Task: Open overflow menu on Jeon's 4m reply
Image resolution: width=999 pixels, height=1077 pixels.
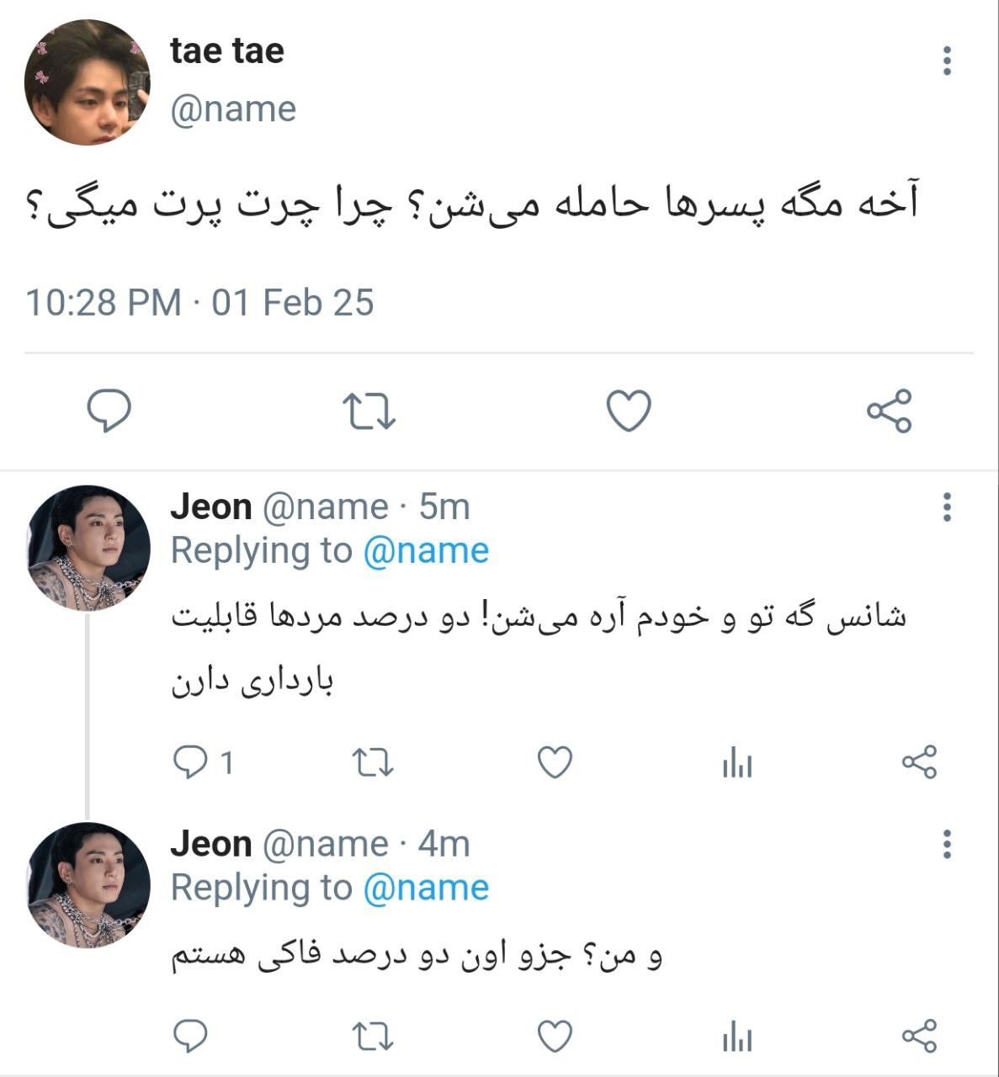Action: coord(947,843)
